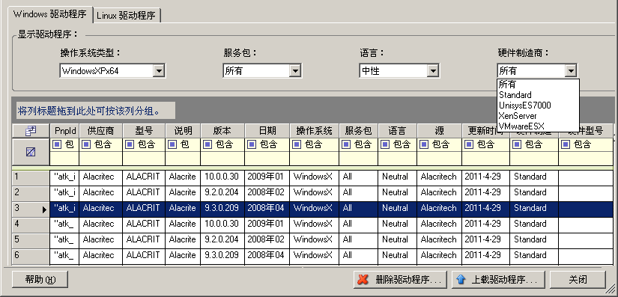Screen dimensions: 618x297
Task: Open the 语言 dropdown arrow
Action: [x=433, y=71]
